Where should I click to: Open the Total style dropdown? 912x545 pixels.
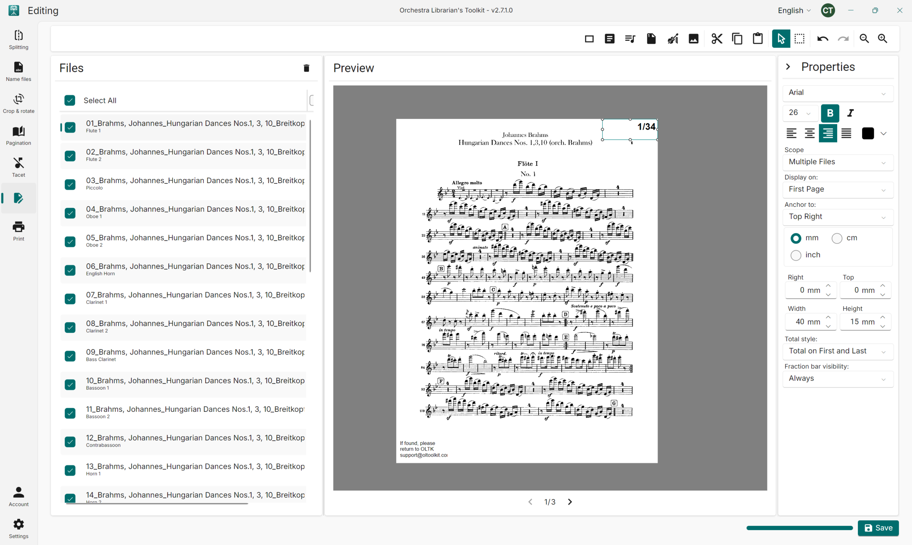coord(838,352)
